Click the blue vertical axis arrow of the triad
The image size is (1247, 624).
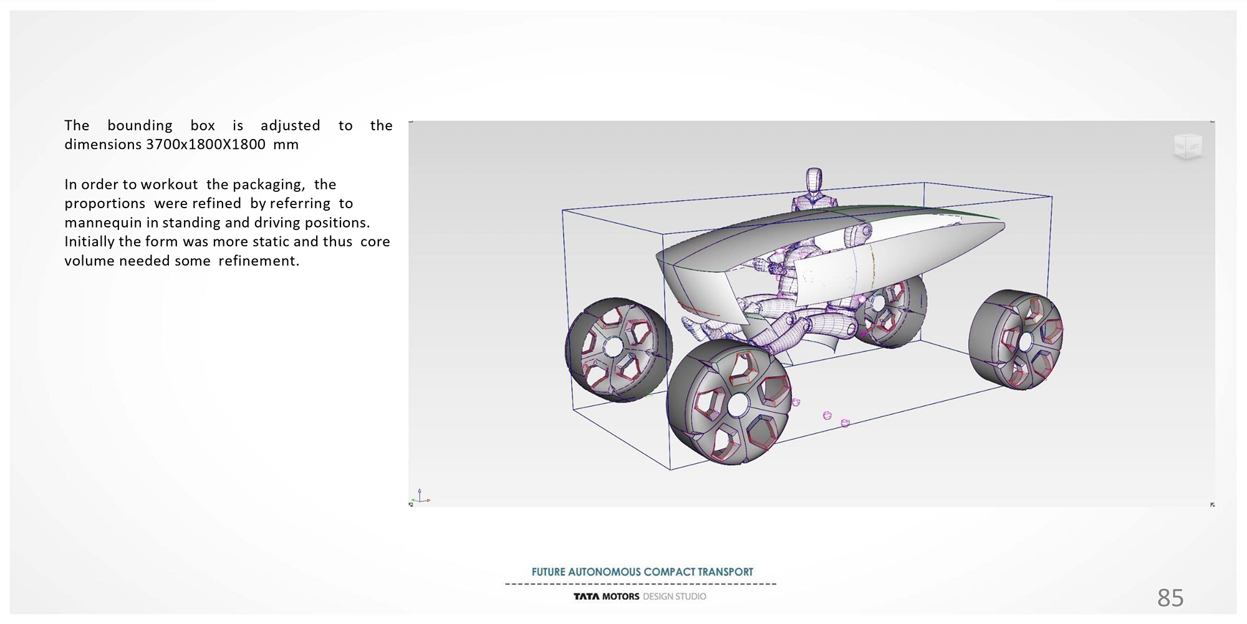[420, 492]
